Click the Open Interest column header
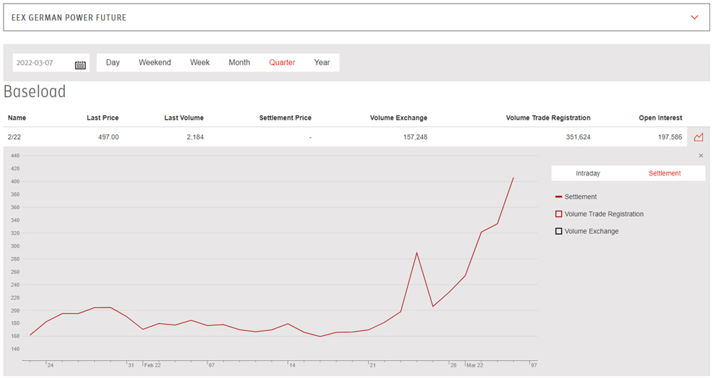713x378 pixels. [x=660, y=118]
